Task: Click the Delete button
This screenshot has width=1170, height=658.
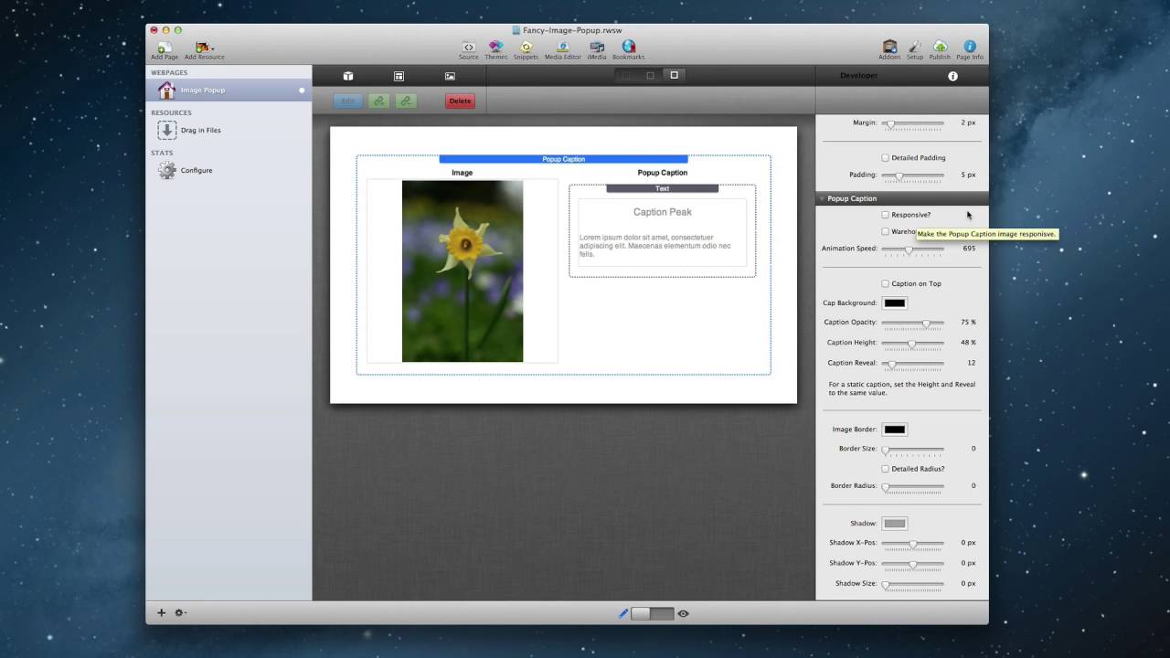Action: pos(460,101)
